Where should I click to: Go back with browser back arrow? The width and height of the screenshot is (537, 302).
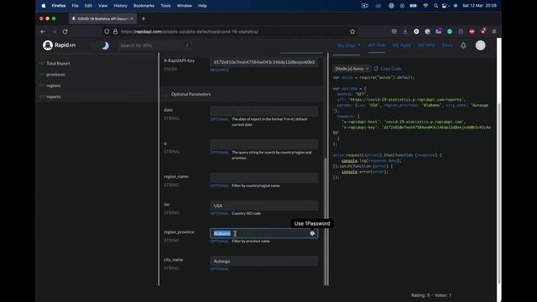tap(43, 32)
